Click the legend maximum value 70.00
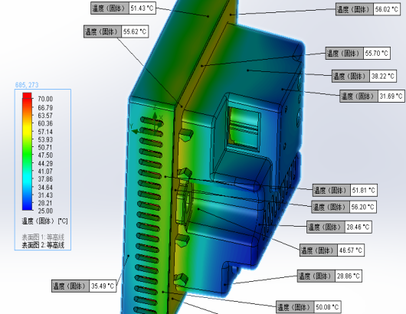406x314 pixels. tap(45, 99)
